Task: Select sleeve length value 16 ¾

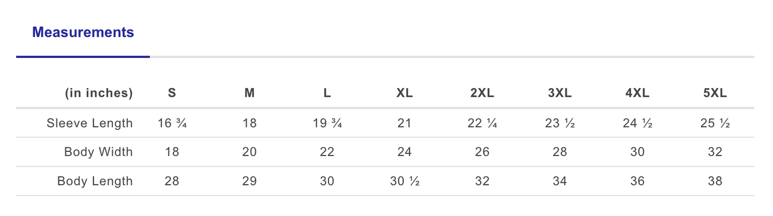Action: tap(172, 123)
